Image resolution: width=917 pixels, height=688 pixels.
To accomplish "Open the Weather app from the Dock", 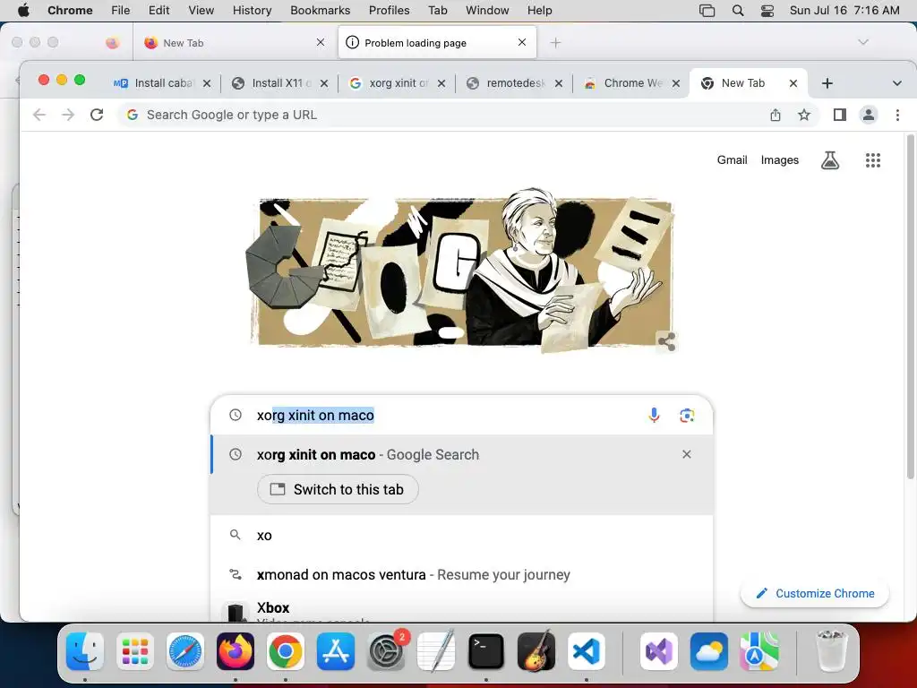I will (x=709, y=651).
